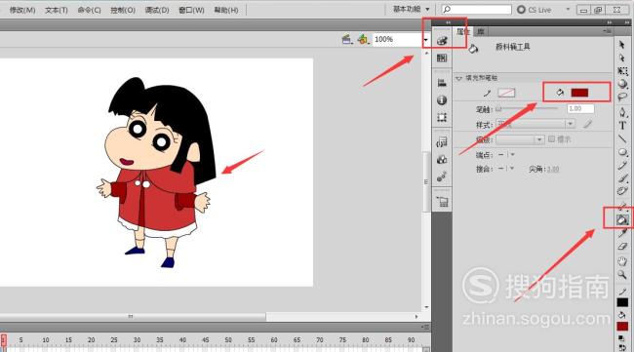Open the 窗口(W) menu
Viewport: 634px width, 352px height.
coord(191,10)
